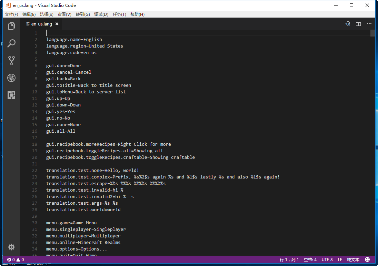Image resolution: width=378 pixels, height=266 pixels.
Task: Click the line gui.done=Done
Action: click(x=63, y=65)
